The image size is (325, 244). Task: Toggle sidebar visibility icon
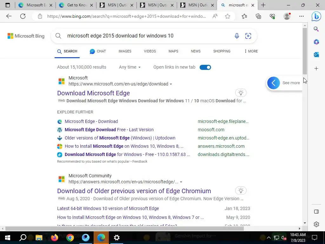(x=316, y=212)
